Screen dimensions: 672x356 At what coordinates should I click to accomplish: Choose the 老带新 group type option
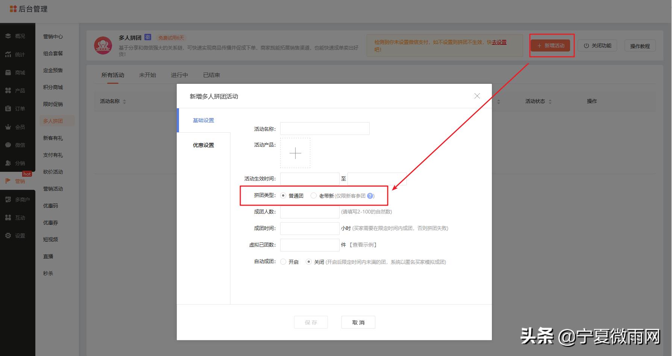coord(314,195)
